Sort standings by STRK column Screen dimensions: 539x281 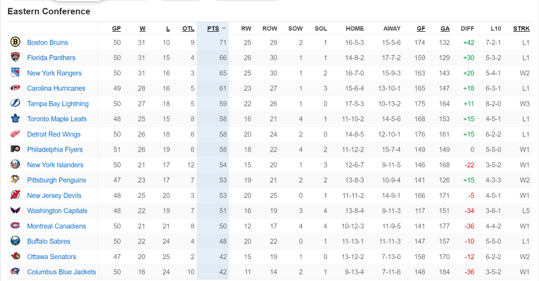pos(521,29)
